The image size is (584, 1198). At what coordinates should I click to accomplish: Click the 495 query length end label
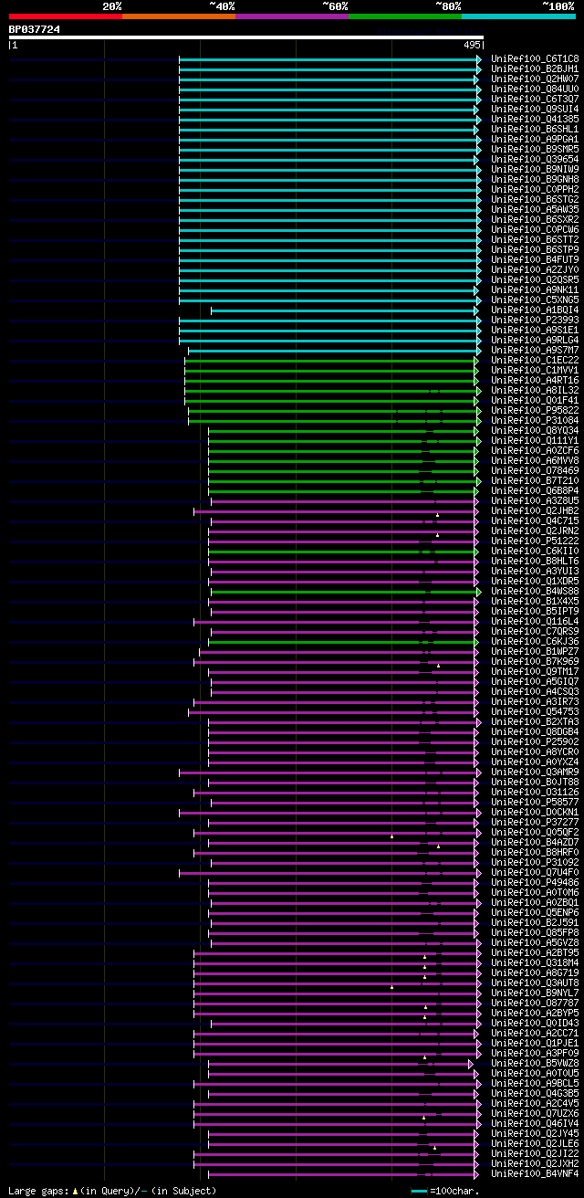(472, 45)
